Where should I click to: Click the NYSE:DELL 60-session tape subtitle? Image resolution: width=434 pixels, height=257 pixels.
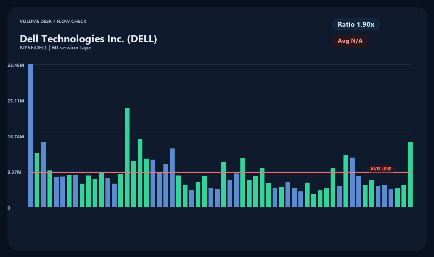(56, 48)
